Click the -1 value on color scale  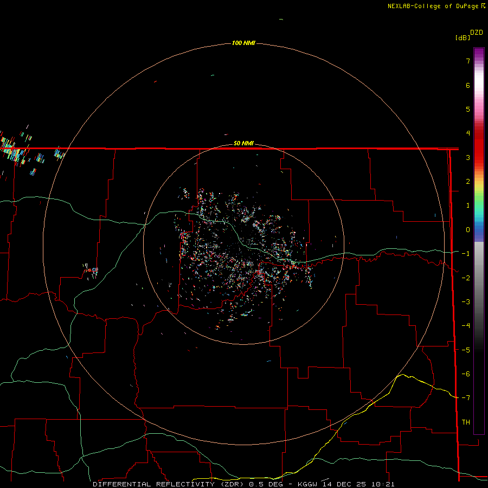click(466, 254)
